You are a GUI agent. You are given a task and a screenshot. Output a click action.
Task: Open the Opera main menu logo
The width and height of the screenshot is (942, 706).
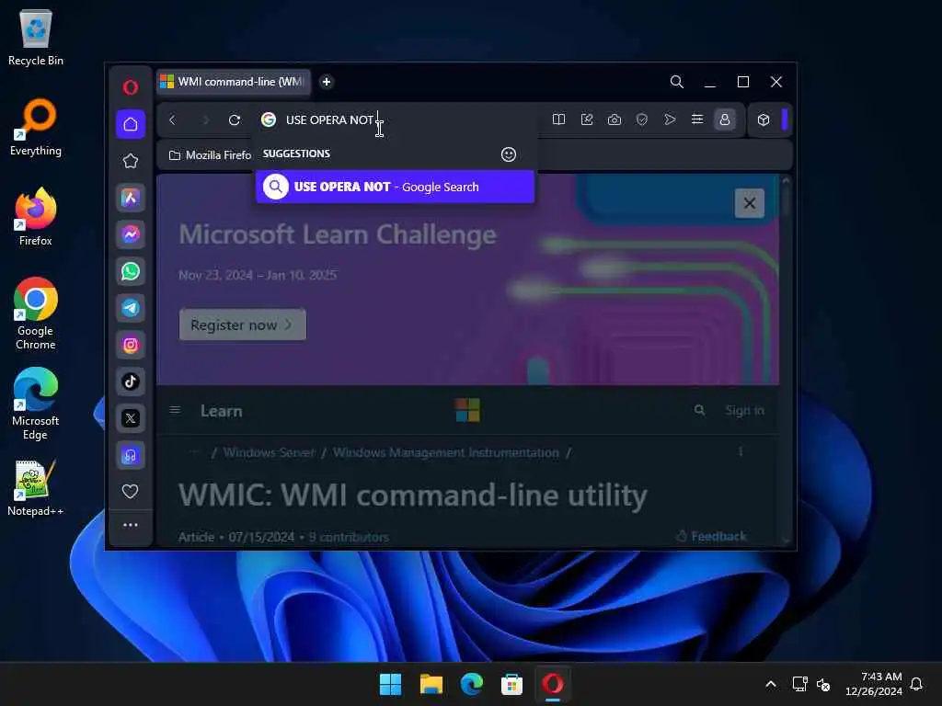click(x=131, y=87)
